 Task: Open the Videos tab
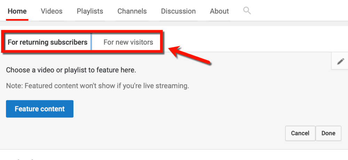point(52,11)
